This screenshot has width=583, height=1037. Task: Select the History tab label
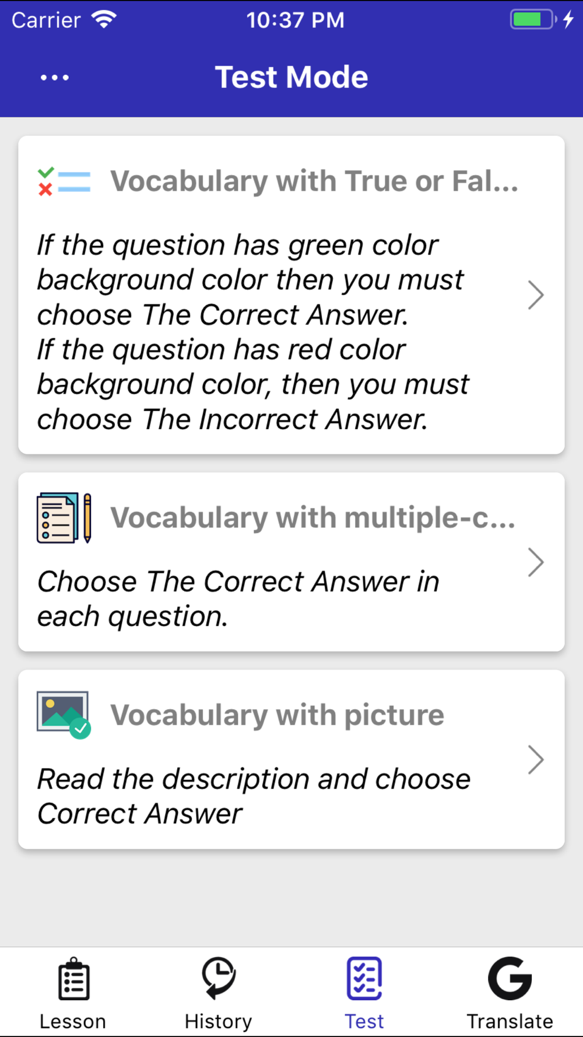(219, 1021)
